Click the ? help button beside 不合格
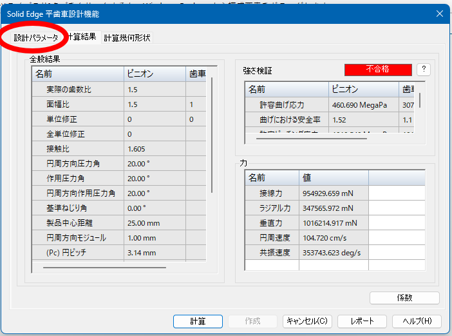The image size is (452, 336). pos(423,69)
